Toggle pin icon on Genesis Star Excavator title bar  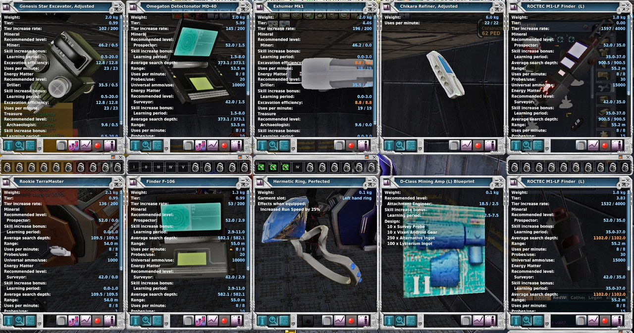pyautogui.click(x=116, y=9)
